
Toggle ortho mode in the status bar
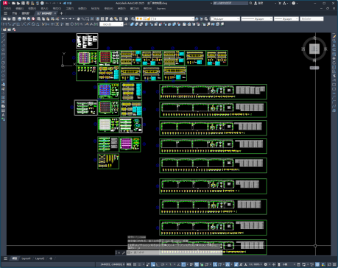(x=158, y=265)
